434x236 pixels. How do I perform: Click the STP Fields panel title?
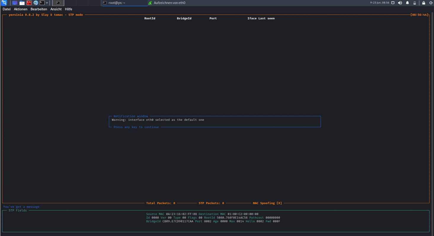click(x=18, y=210)
